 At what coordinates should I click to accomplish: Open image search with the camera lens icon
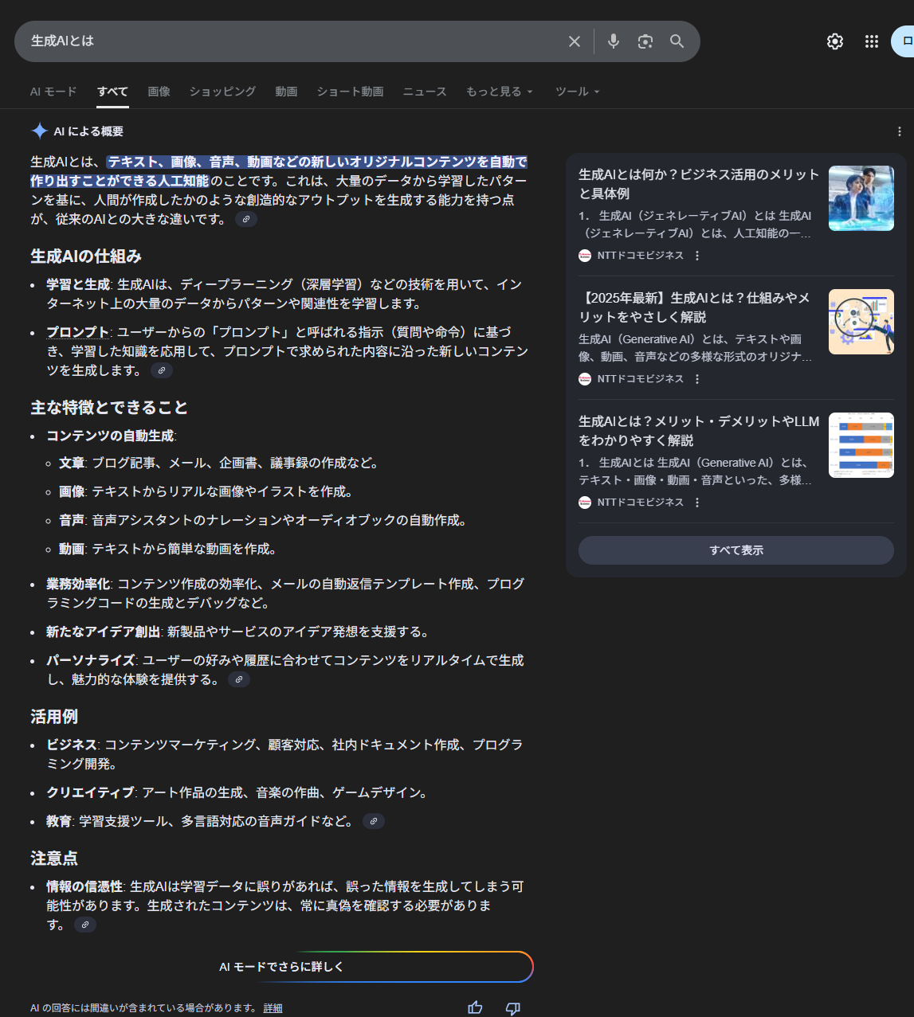[x=645, y=41]
